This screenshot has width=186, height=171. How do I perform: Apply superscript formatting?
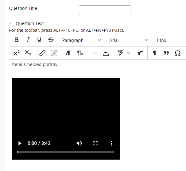(x=16, y=53)
